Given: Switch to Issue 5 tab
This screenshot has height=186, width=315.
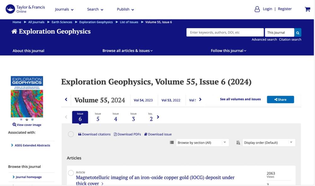Looking at the screenshot, I should point(98,117).
